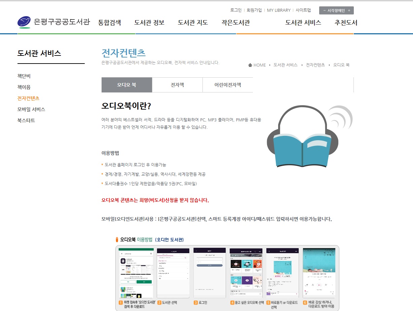Open the 로그인 link at the top
This screenshot has width=413, height=311.
pos(236,10)
